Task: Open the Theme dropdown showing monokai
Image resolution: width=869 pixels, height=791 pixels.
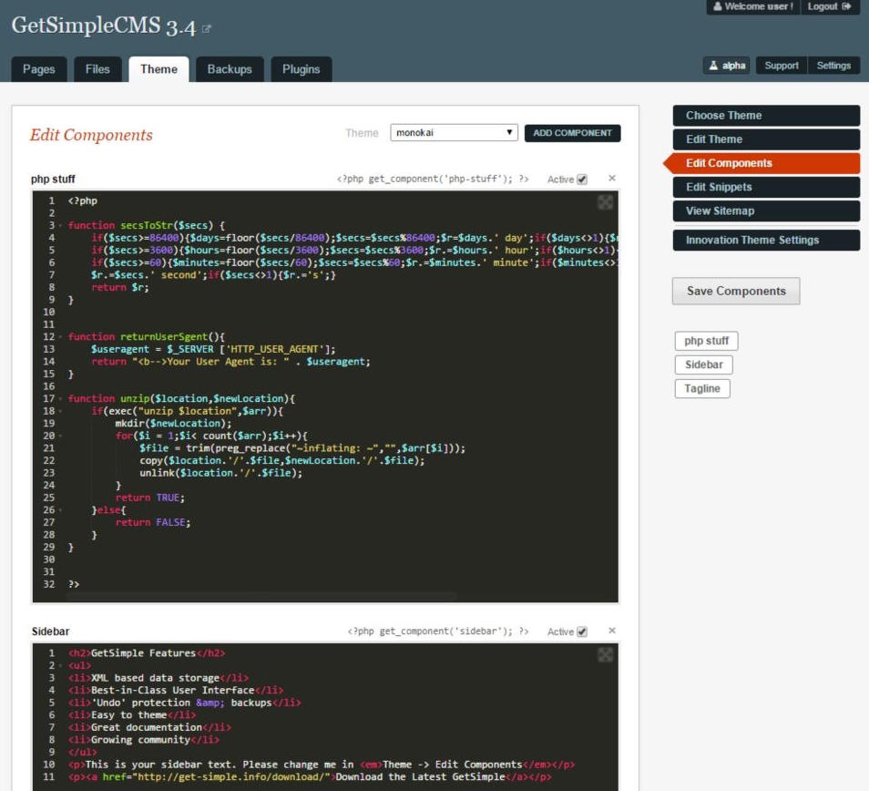Action: (x=454, y=133)
